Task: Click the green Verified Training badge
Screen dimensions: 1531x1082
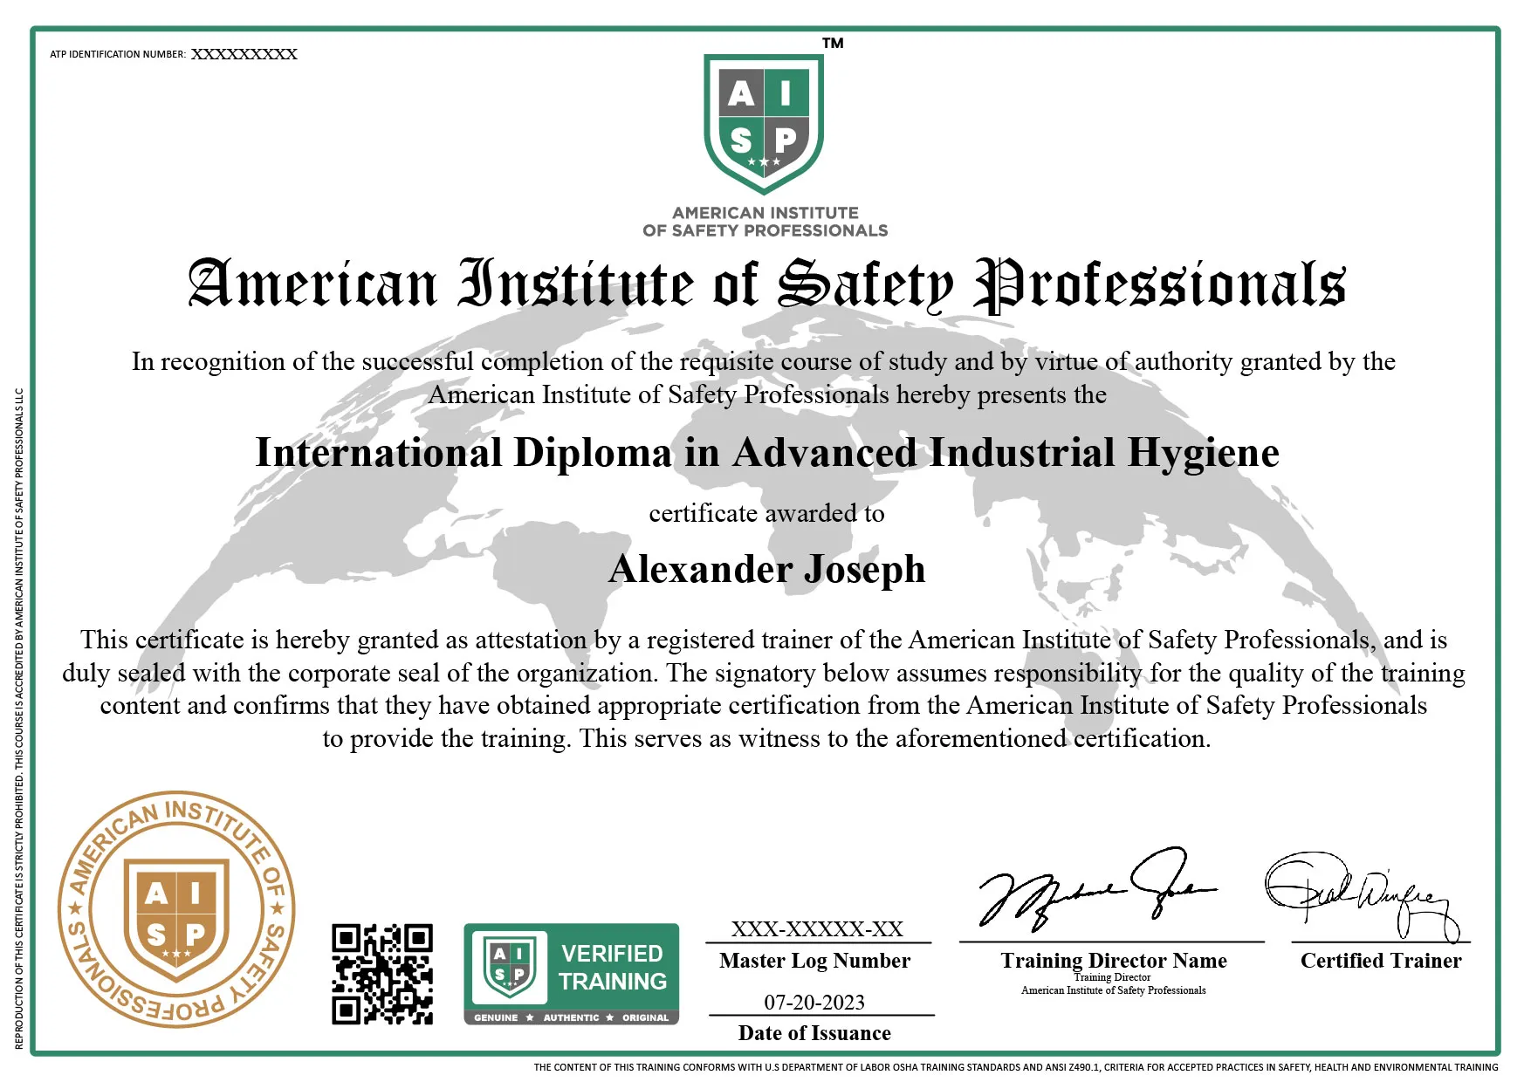Action: (x=572, y=973)
